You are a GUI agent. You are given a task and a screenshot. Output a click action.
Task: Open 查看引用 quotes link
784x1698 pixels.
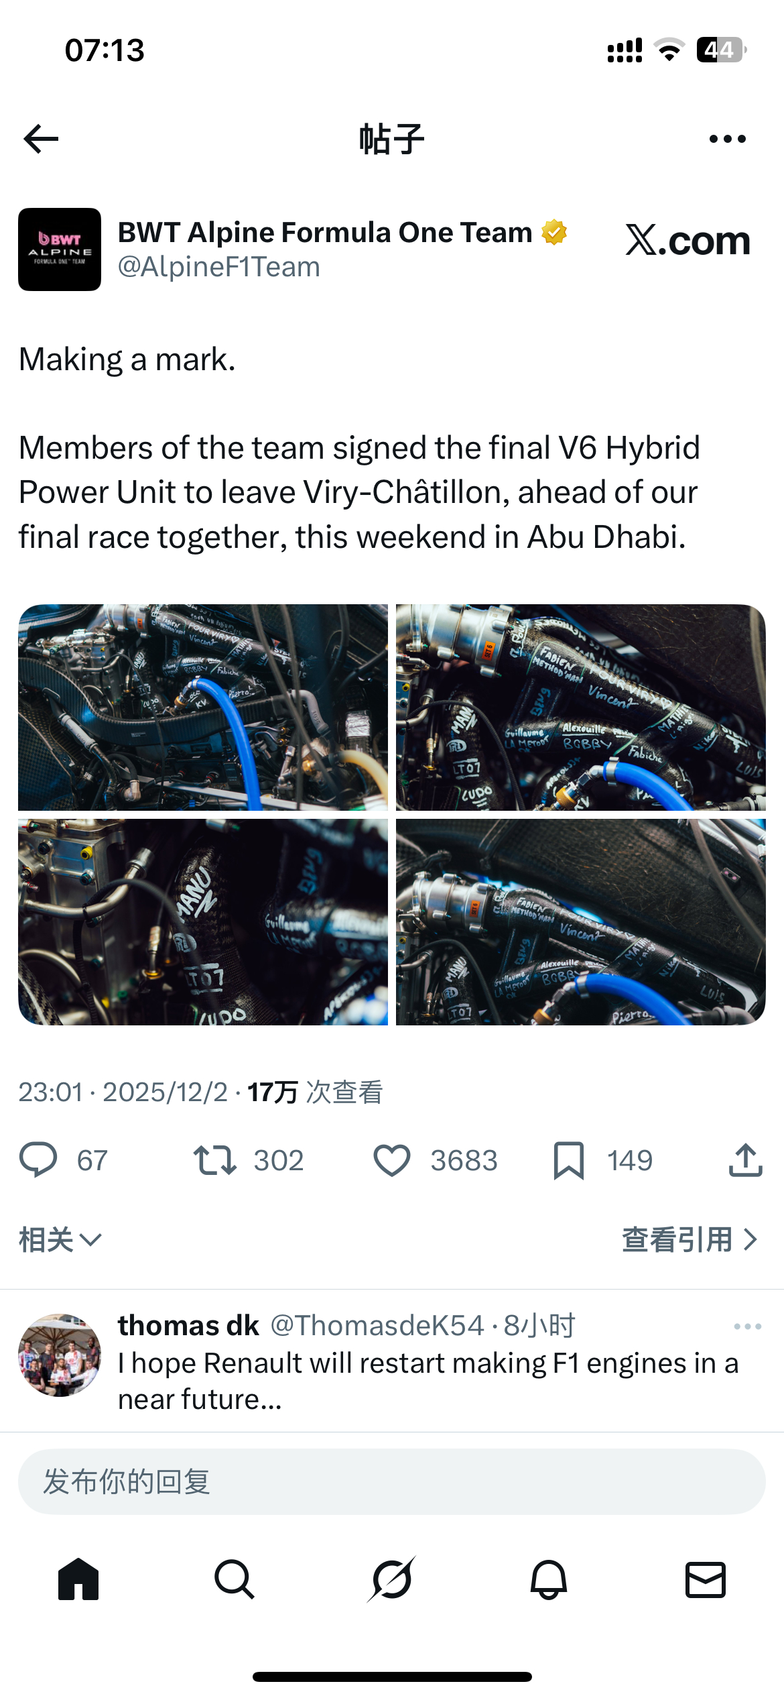click(690, 1239)
